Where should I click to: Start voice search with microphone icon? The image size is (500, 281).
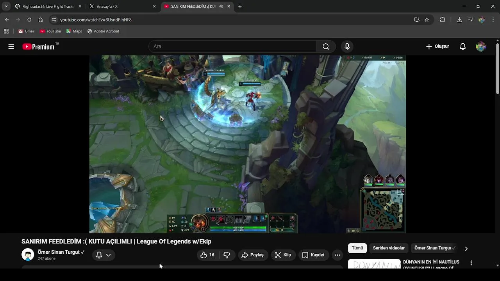347,46
